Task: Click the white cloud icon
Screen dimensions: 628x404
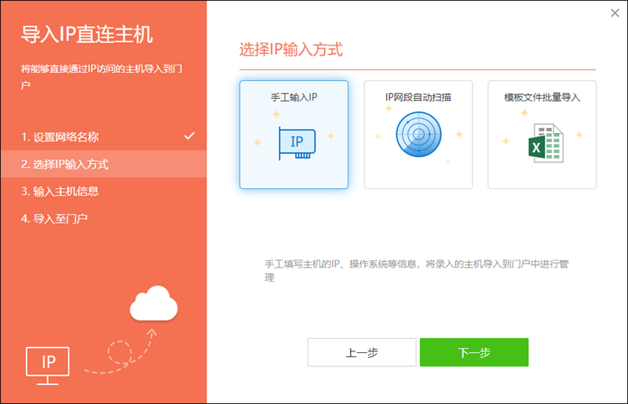Action: click(x=154, y=304)
